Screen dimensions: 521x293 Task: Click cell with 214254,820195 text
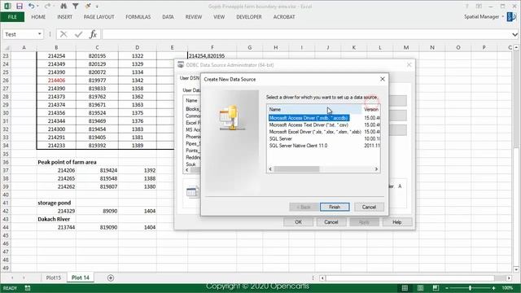tap(207, 56)
